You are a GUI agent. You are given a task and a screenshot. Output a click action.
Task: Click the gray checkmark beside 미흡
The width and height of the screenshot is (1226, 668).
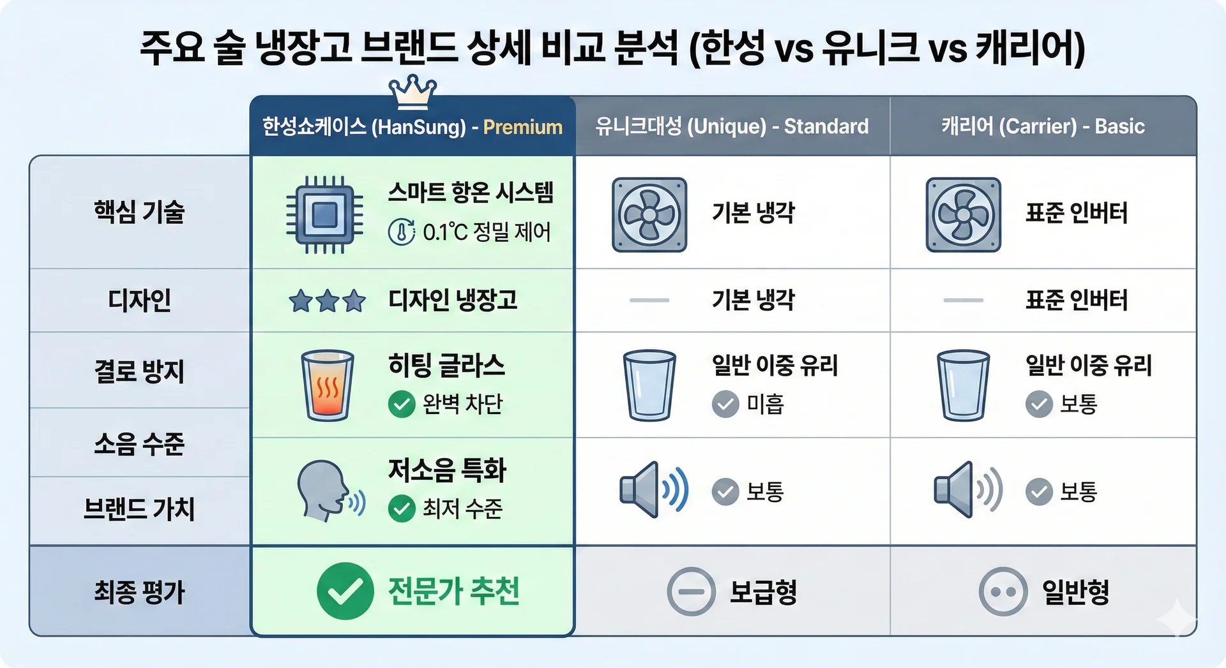(725, 405)
